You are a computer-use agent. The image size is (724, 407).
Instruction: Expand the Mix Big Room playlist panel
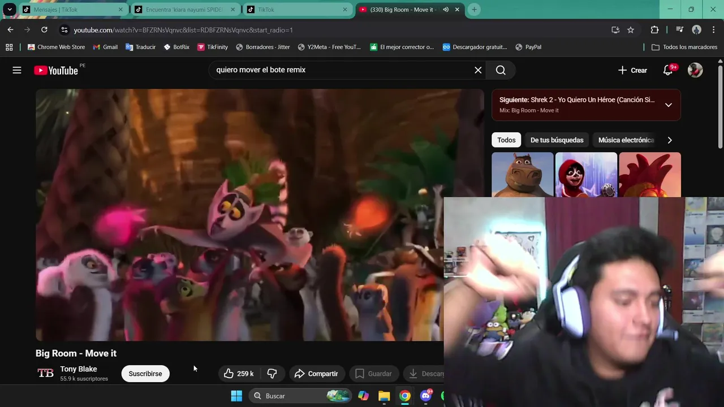click(668, 105)
